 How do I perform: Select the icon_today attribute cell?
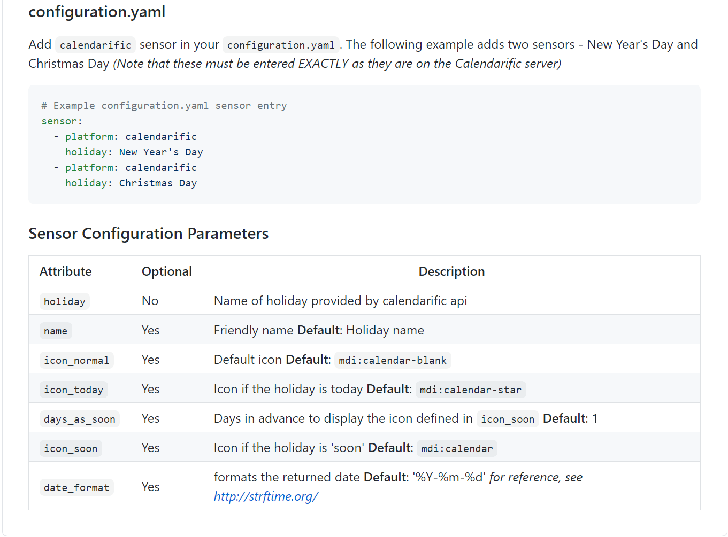pos(74,390)
